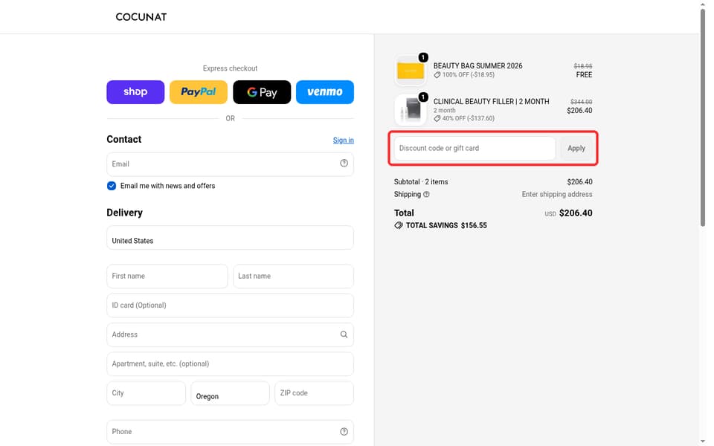Click the tag icon beside 100% OFF

[x=437, y=75]
